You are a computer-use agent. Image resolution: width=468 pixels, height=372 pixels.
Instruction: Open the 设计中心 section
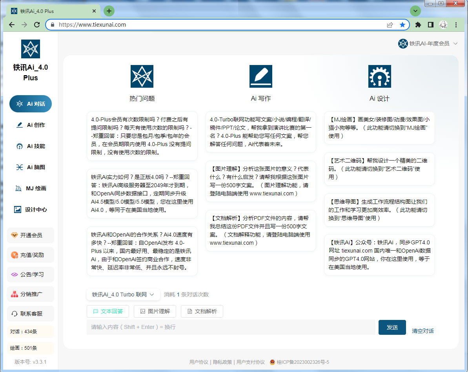point(30,209)
